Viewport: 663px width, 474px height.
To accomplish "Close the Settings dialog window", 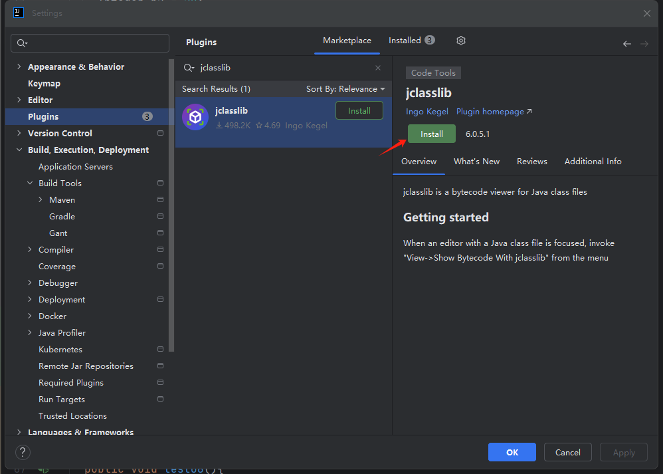I will (x=647, y=13).
